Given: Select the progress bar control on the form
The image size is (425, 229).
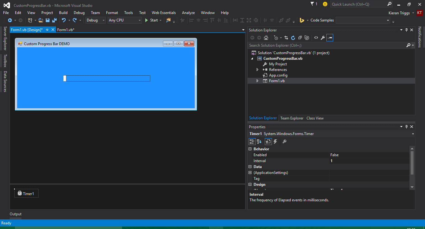Looking at the screenshot, I should (x=107, y=78).
